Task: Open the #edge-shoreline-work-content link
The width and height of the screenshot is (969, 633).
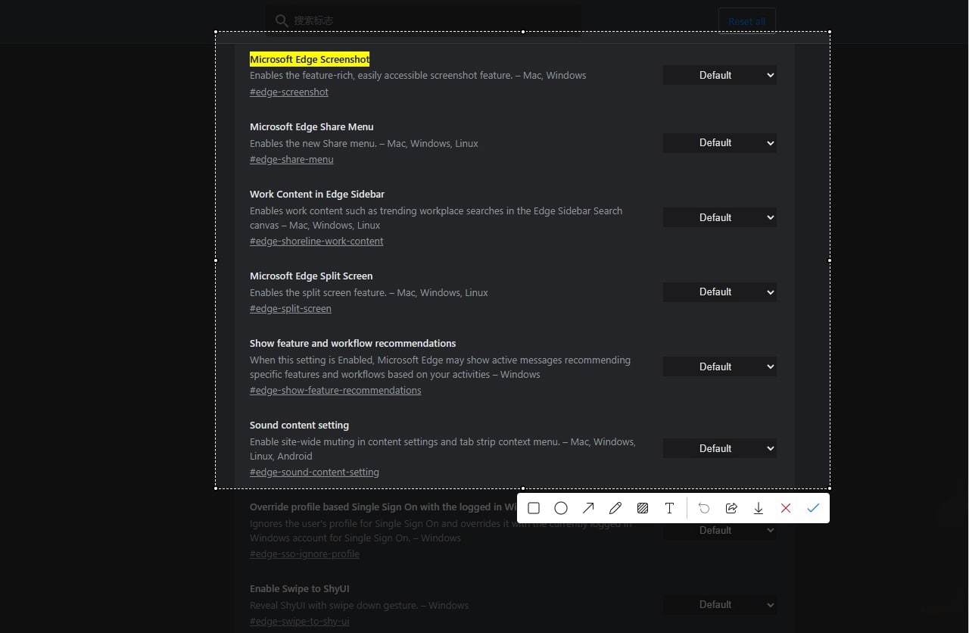Action: coord(316,241)
